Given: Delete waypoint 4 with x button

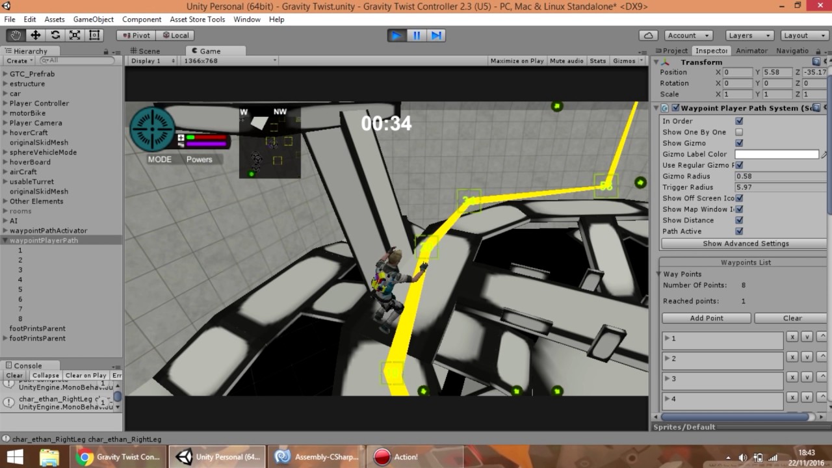Looking at the screenshot, I should coord(792,397).
